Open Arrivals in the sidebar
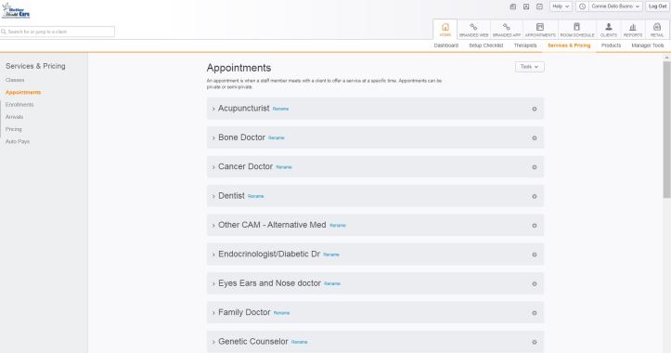The width and height of the screenshot is (671, 353). pyautogui.click(x=14, y=117)
